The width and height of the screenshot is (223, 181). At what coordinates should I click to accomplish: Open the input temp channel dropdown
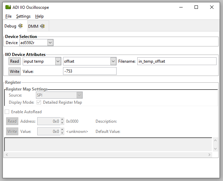(x=57, y=61)
